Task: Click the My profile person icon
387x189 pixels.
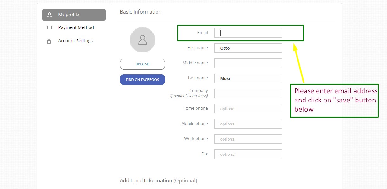Action: 49,15
